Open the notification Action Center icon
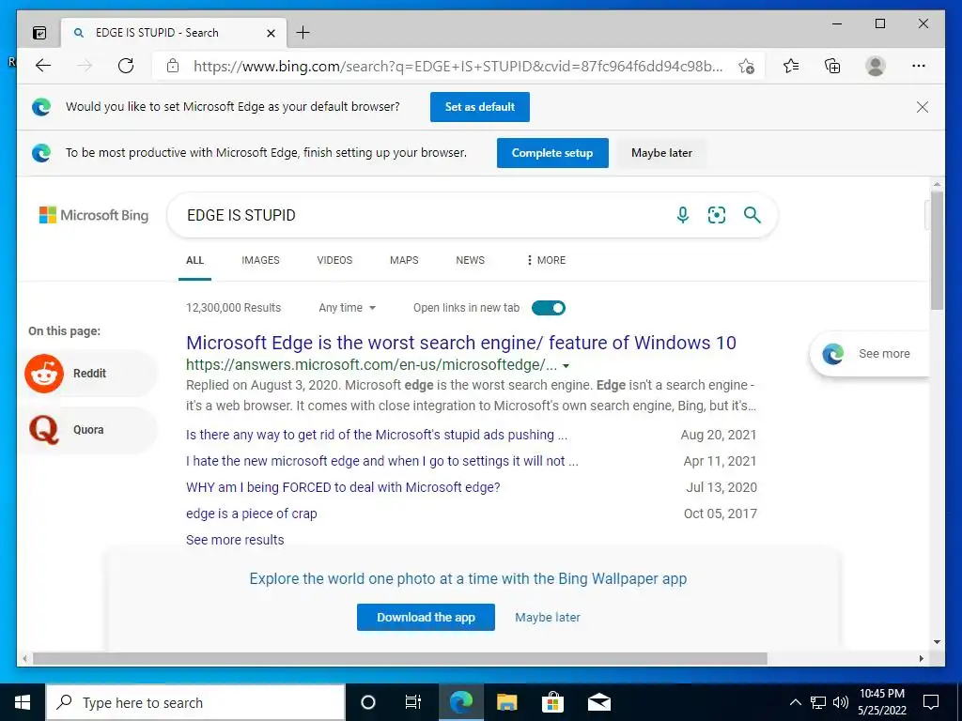The height and width of the screenshot is (721, 962). (x=931, y=702)
